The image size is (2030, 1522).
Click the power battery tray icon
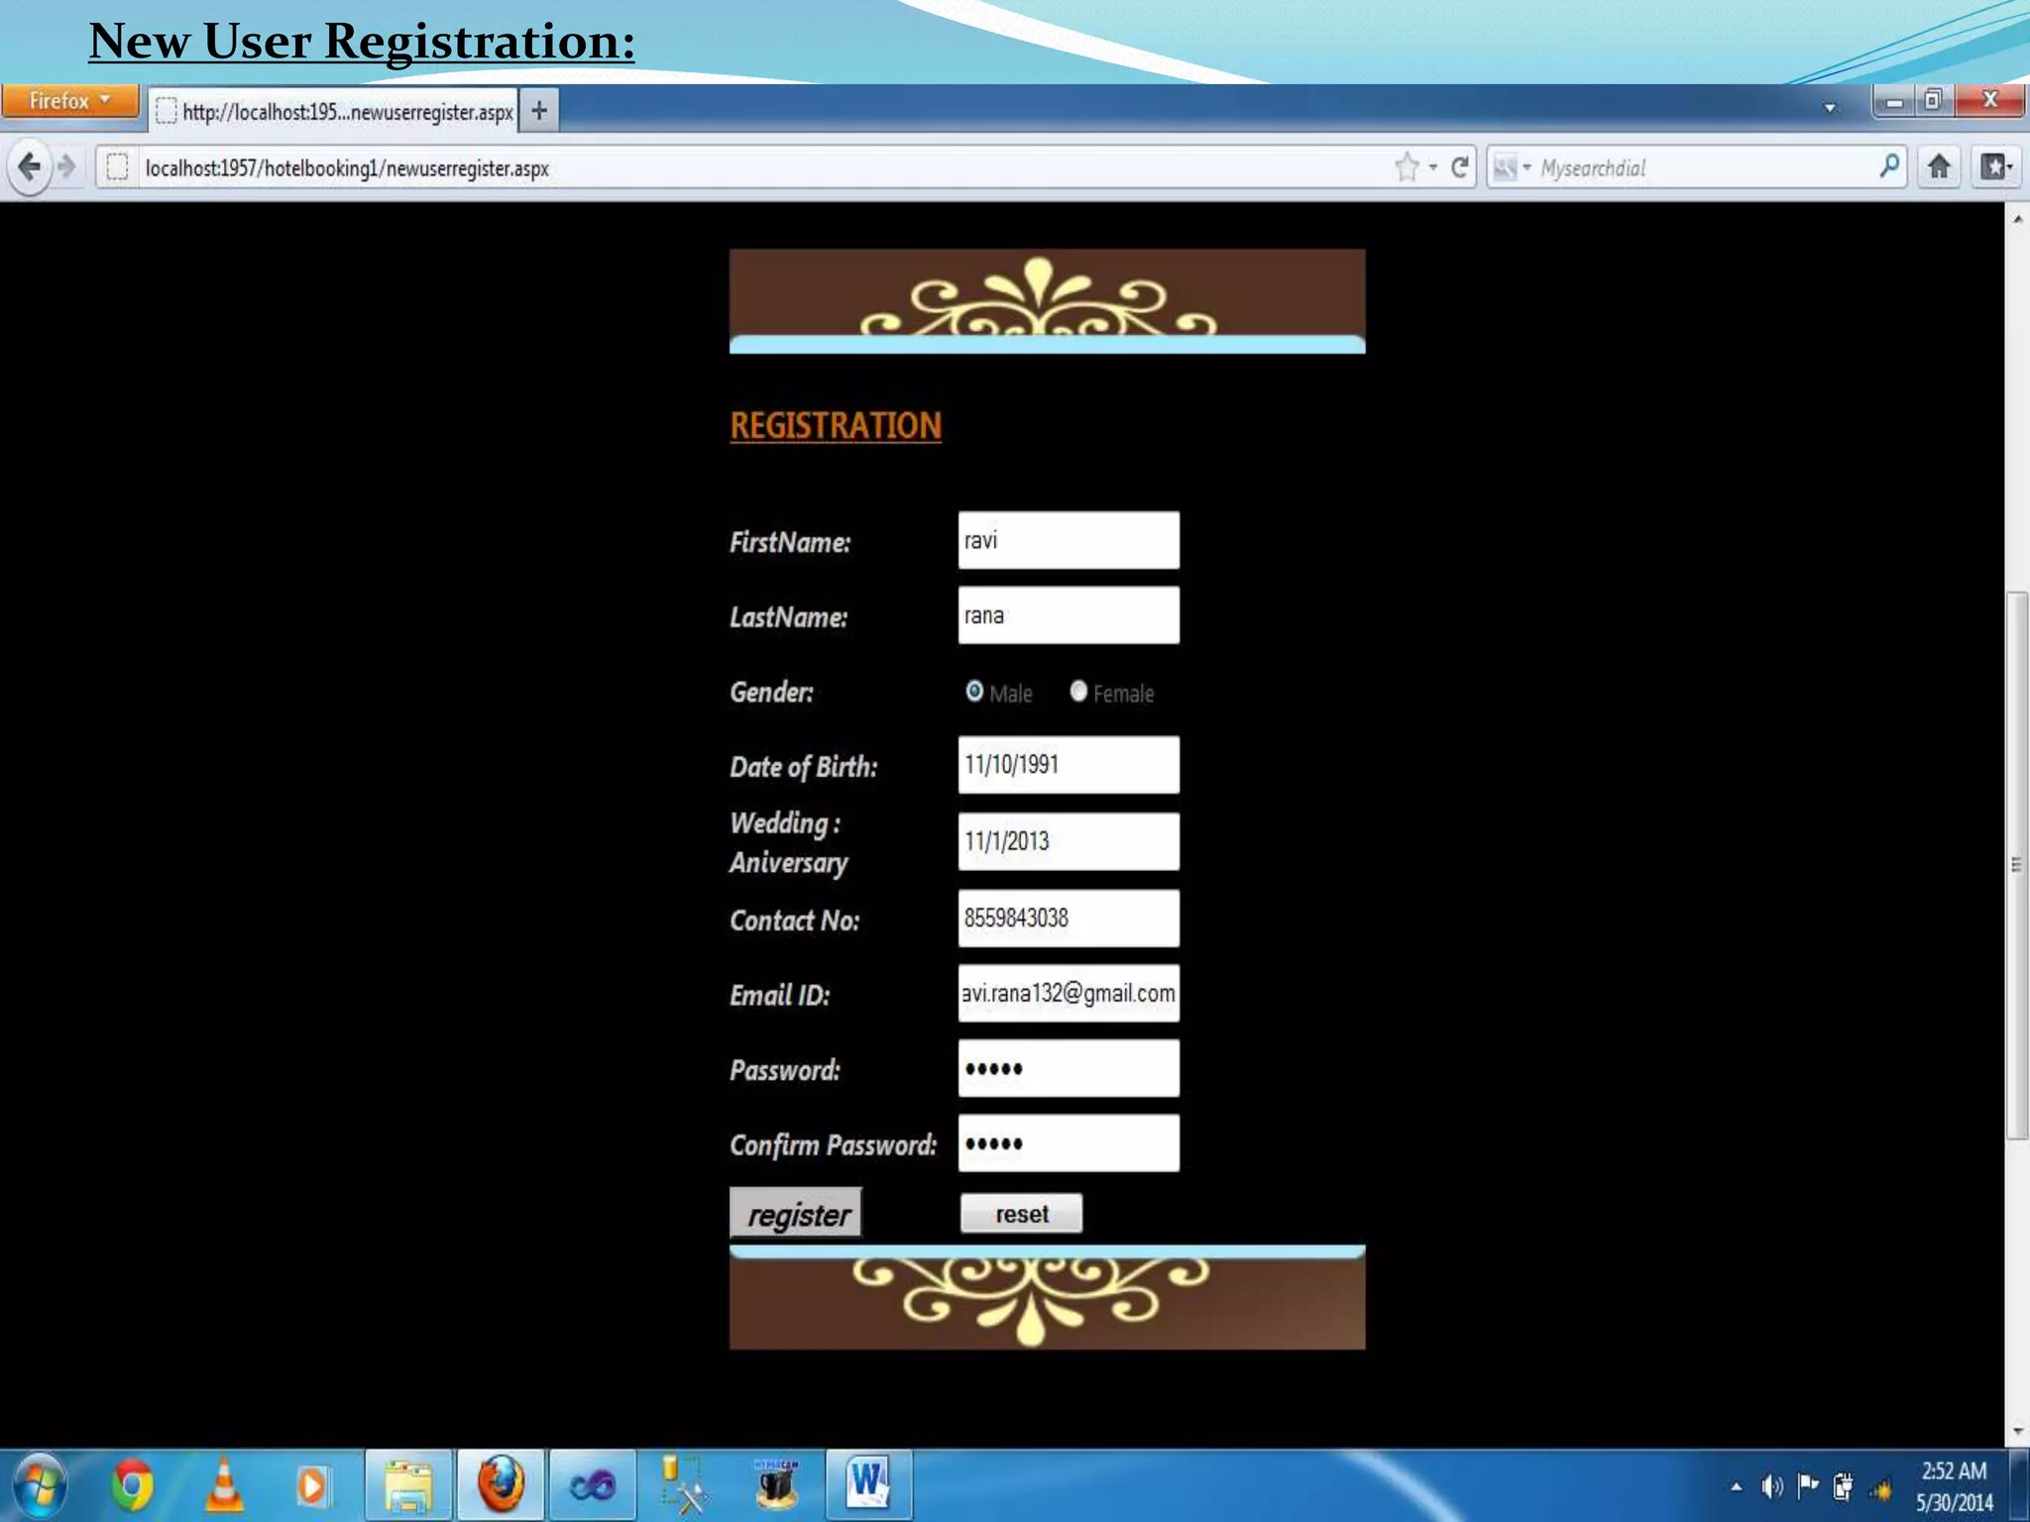(1844, 1486)
